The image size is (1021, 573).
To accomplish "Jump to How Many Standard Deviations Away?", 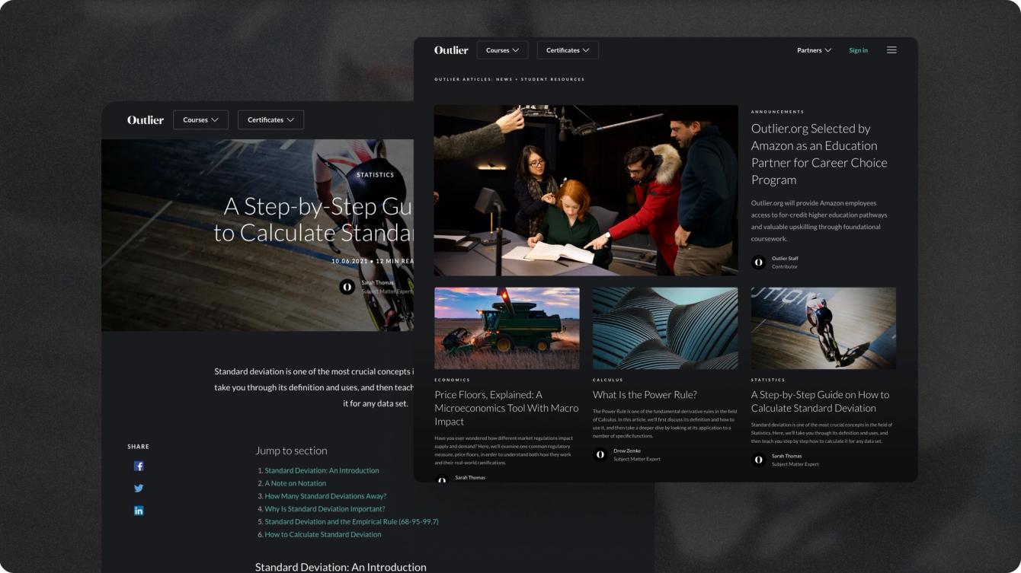I will (x=325, y=496).
